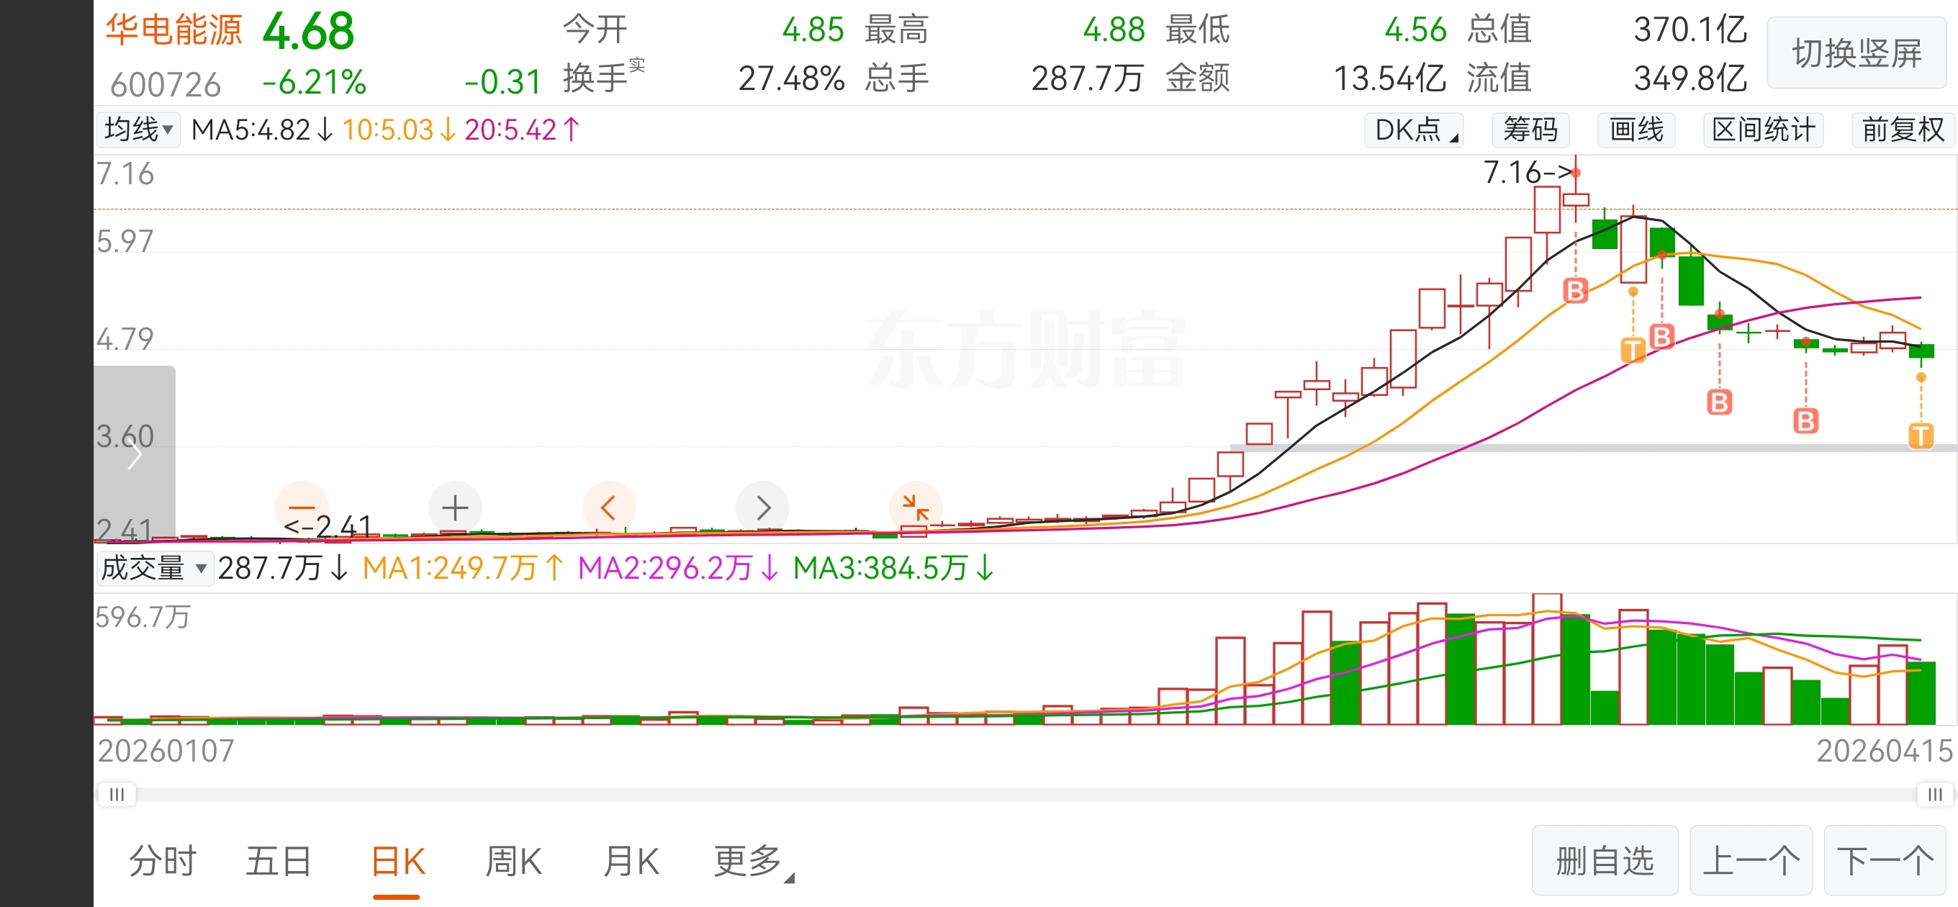Tap the 流值 349.8亿 float value
Screen dimensions: 1958x907
pyautogui.click(x=1607, y=78)
